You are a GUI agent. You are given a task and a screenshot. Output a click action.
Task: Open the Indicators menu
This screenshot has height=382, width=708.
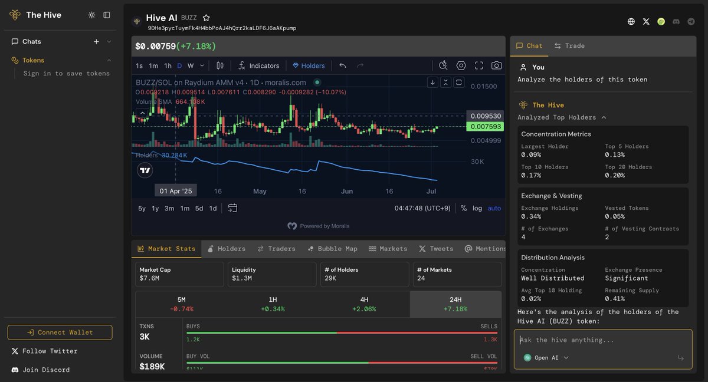258,65
